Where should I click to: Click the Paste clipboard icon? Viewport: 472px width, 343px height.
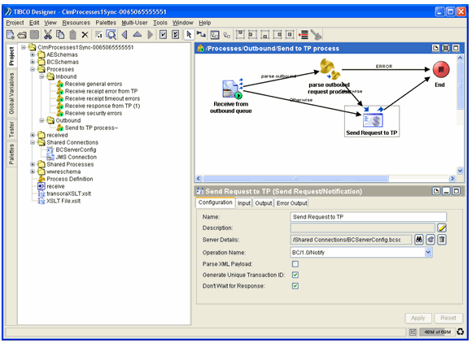coord(72,35)
